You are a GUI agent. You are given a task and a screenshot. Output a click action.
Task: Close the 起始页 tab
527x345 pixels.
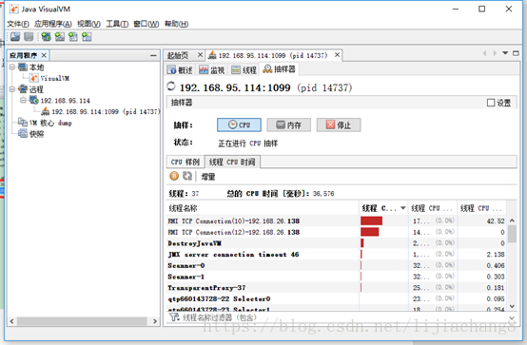tap(200, 55)
